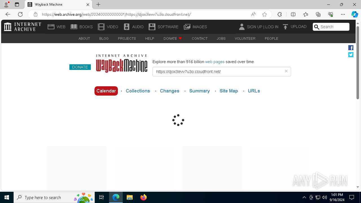Open the VOLUNTEER menu link
The height and width of the screenshot is (203, 361).
click(x=245, y=38)
